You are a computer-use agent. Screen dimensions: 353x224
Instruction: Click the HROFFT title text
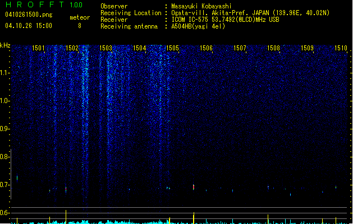click(35, 4)
